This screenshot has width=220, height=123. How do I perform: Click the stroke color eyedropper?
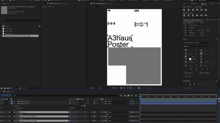pos(201,59)
